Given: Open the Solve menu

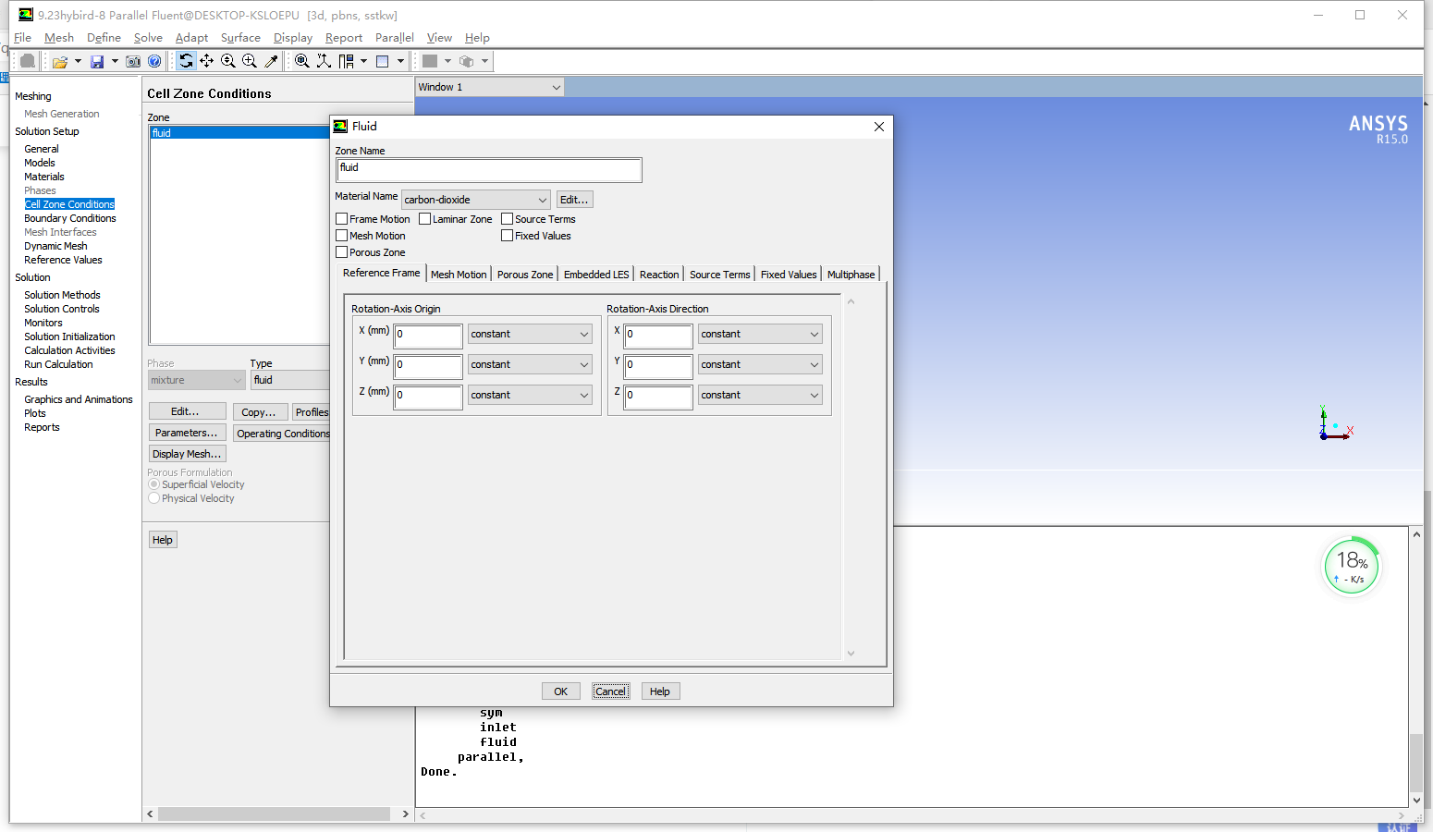Looking at the screenshot, I should point(148,38).
